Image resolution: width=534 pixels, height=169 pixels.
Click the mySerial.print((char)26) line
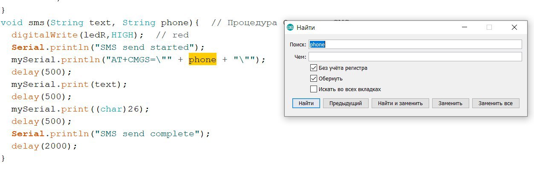point(81,109)
